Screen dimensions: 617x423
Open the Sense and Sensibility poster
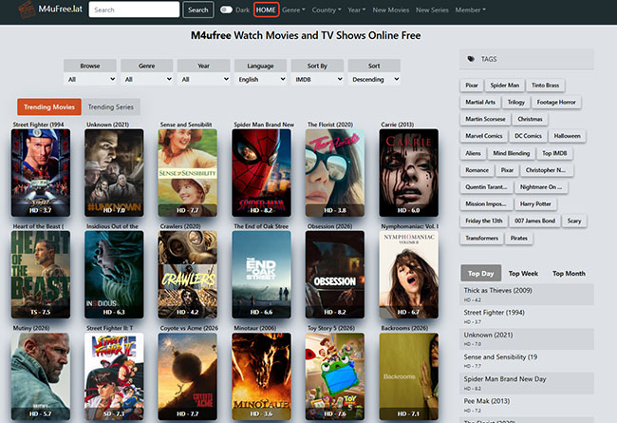[x=187, y=173]
